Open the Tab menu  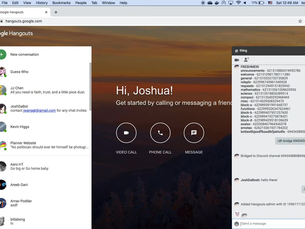(94, 3)
